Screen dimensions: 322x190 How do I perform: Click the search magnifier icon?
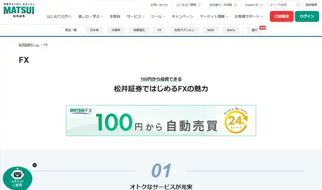298,5
